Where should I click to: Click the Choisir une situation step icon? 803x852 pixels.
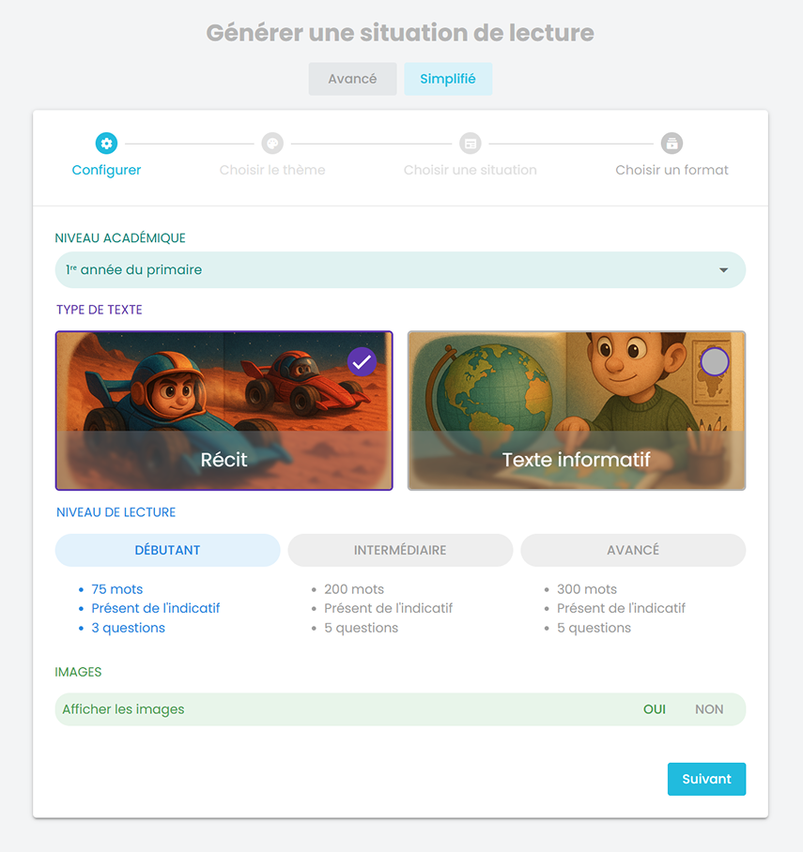pos(471,144)
